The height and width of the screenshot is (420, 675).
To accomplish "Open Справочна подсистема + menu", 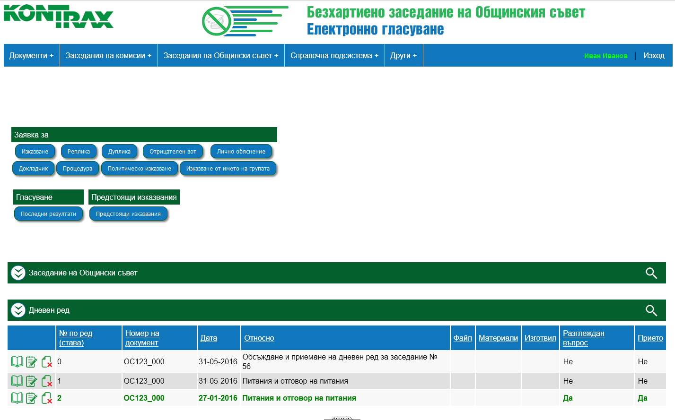I will pos(334,55).
